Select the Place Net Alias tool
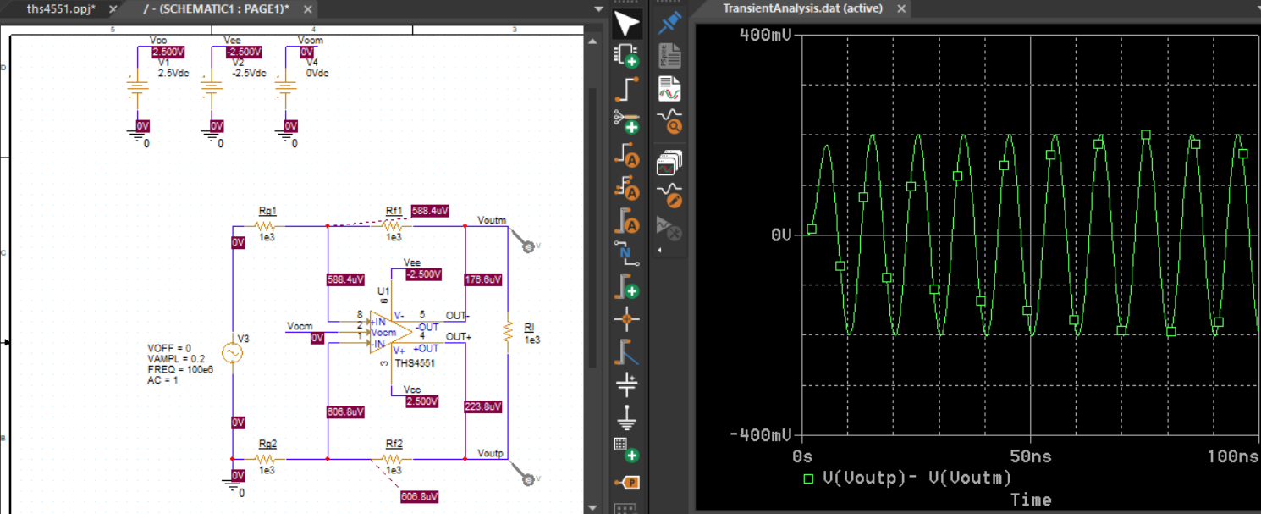The width and height of the screenshot is (1261, 514). 626,253
